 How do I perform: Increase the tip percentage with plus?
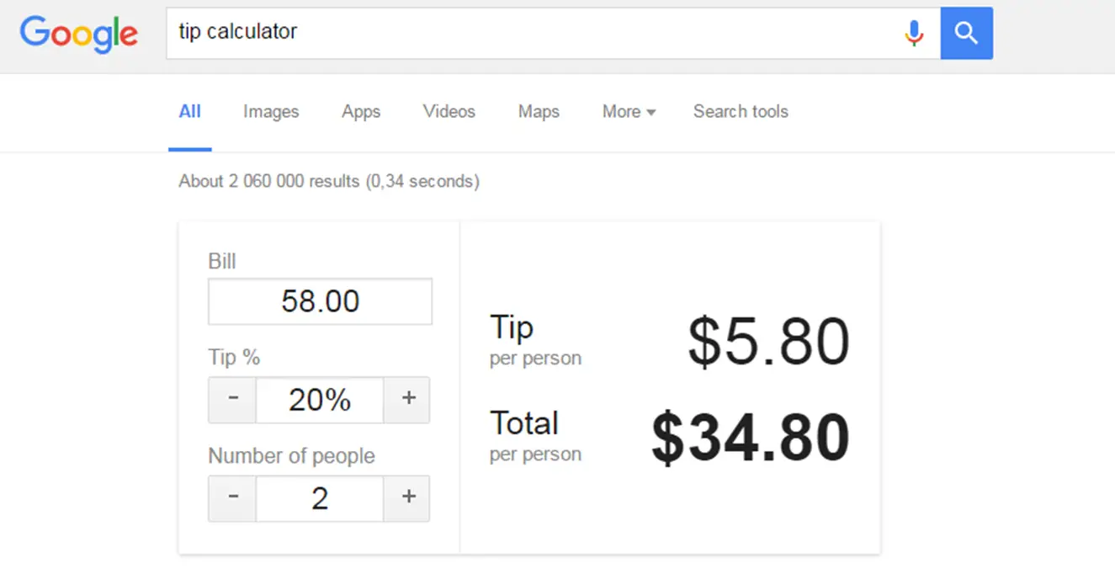click(408, 400)
